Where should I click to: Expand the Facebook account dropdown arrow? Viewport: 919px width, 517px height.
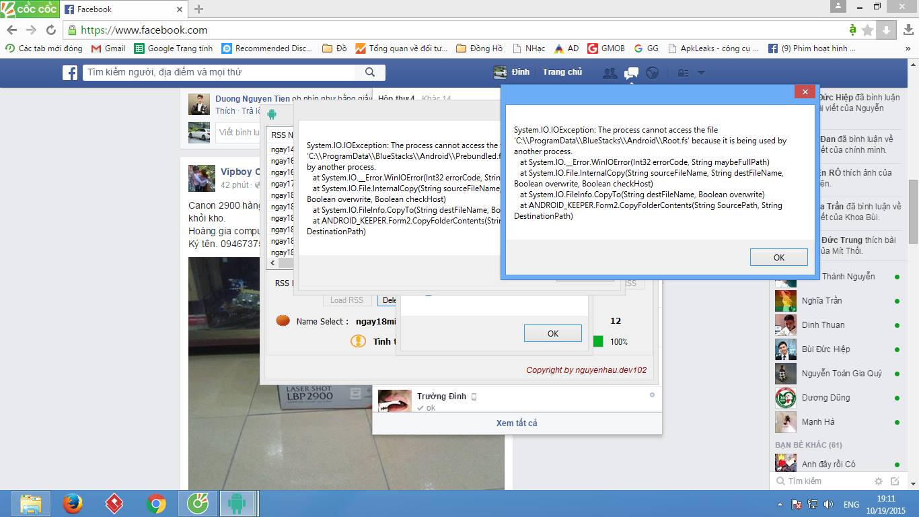pos(701,73)
